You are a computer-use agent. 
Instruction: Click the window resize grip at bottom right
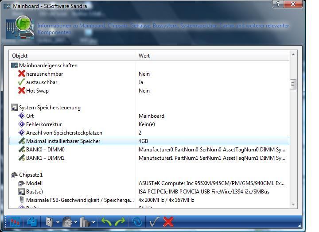click(x=300, y=225)
